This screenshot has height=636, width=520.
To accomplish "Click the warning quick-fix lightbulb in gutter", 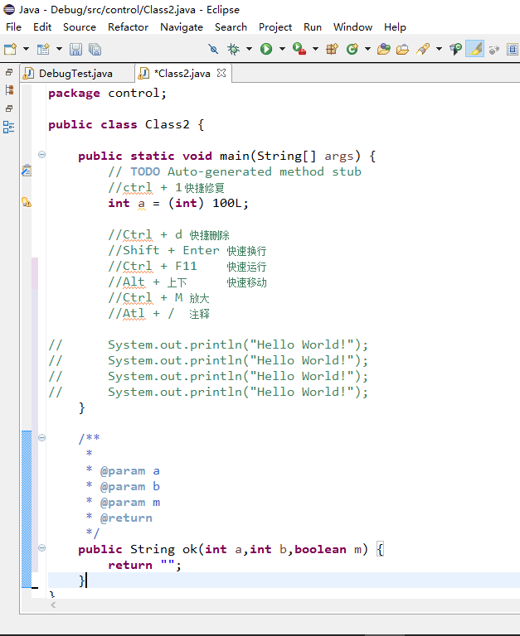I will click(27, 202).
